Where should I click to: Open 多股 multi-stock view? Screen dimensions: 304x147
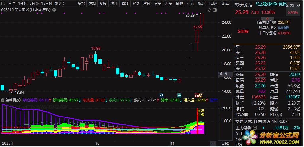(103, 4)
